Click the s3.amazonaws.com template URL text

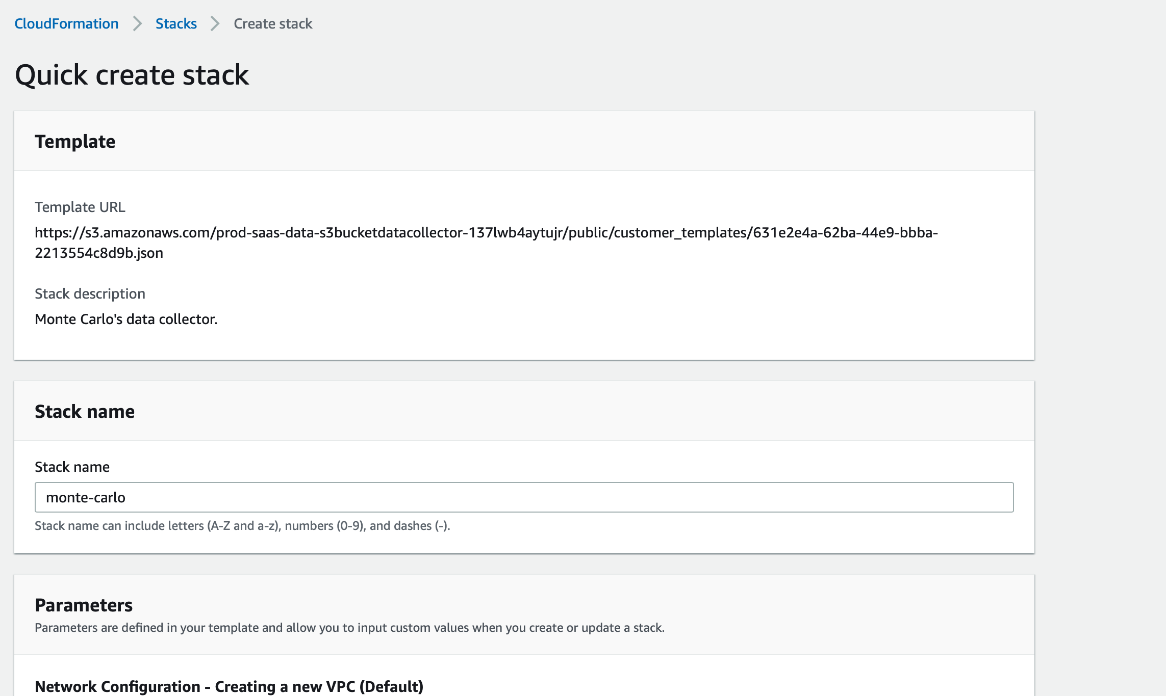pyautogui.click(x=486, y=232)
